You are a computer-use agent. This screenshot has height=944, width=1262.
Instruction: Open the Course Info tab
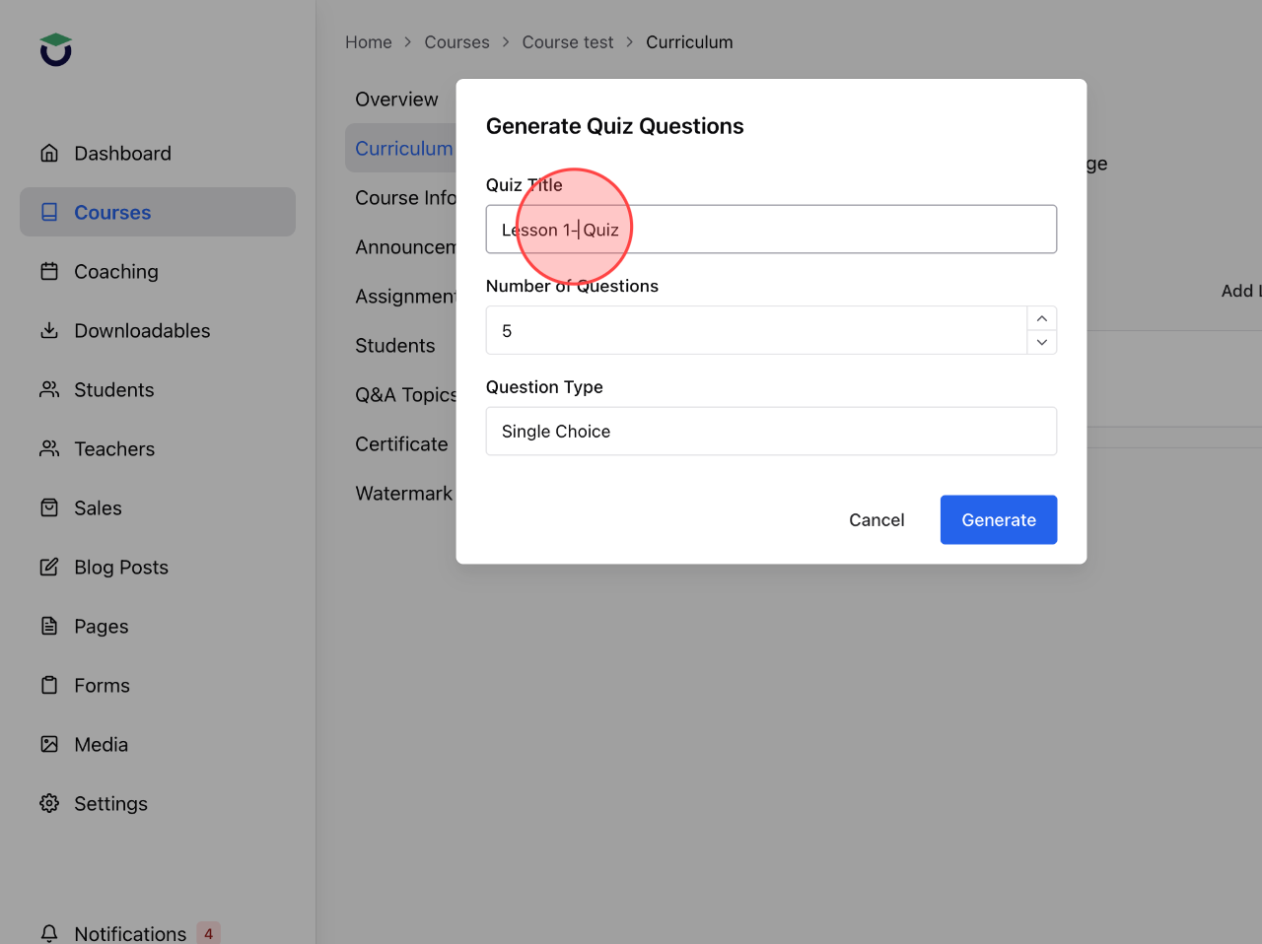coord(405,197)
